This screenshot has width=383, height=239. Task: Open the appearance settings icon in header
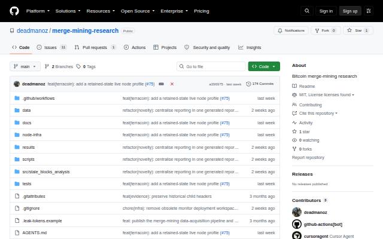tap(369, 11)
